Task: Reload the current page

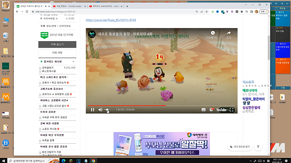Action: pyautogui.click(x=27, y=12)
